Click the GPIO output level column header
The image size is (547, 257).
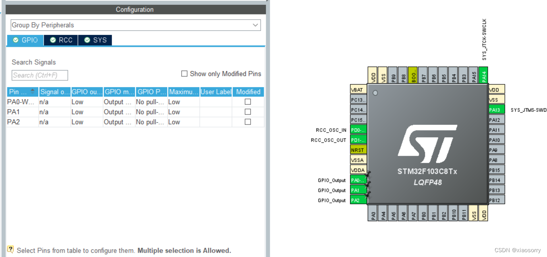pyautogui.click(x=87, y=92)
